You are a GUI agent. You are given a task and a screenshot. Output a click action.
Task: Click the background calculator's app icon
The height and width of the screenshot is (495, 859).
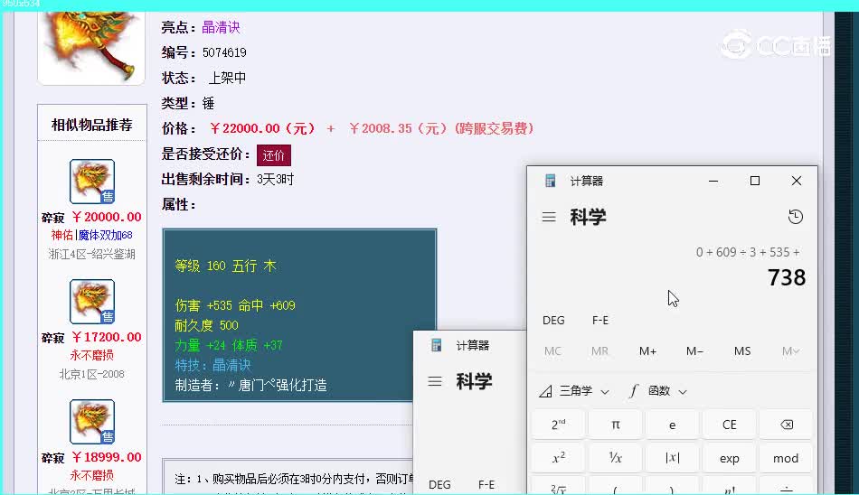click(437, 345)
